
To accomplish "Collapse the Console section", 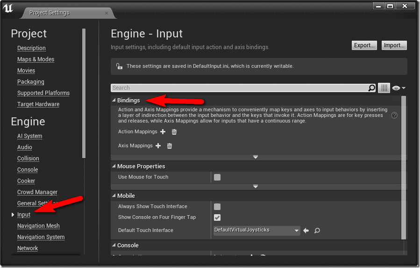I will (114, 245).
